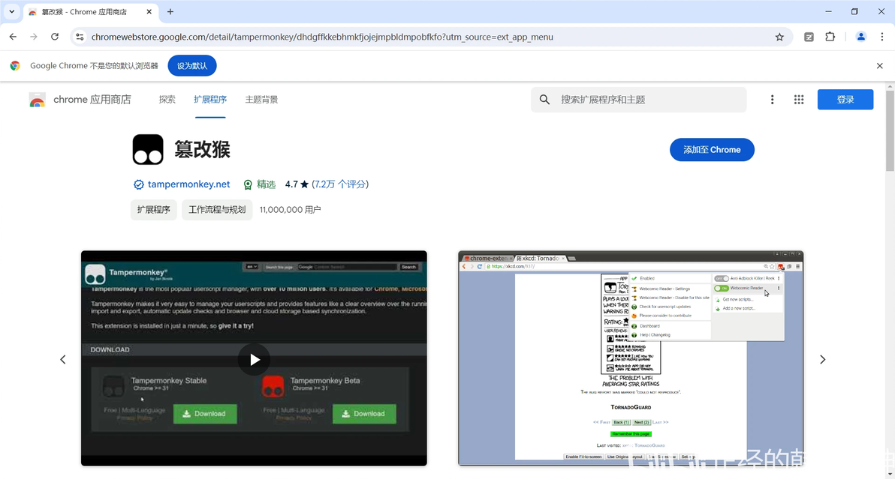The height and width of the screenshot is (479, 895).
Task: Click the browser back arrow
Action: [13, 37]
